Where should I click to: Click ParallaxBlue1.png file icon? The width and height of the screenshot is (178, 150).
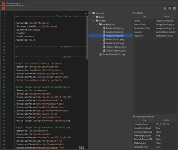[104, 28]
